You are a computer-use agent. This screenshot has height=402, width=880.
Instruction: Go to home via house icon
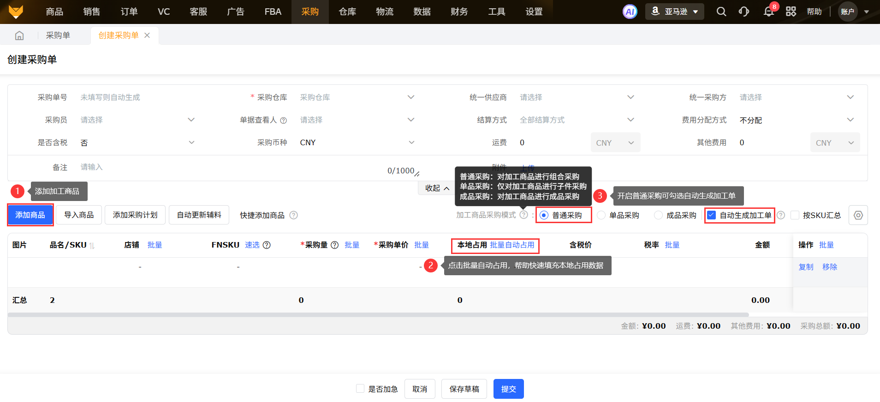coord(19,35)
